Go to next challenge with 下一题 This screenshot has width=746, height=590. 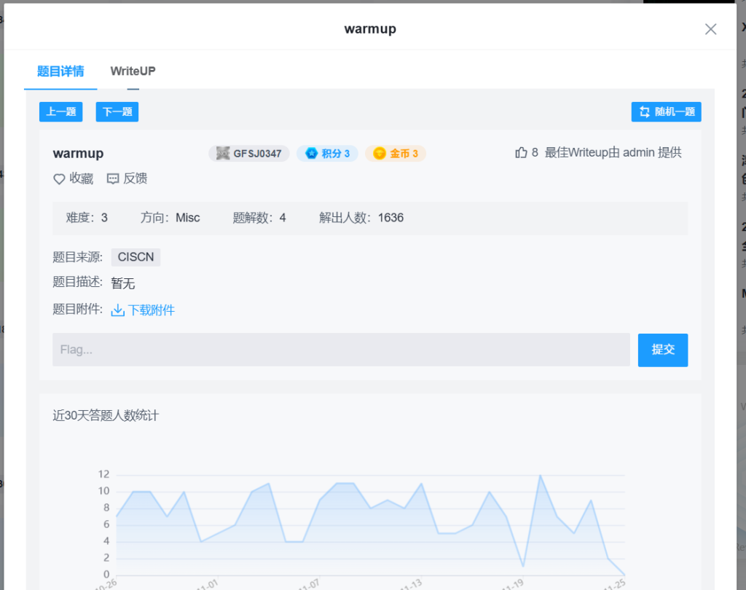click(x=117, y=112)
